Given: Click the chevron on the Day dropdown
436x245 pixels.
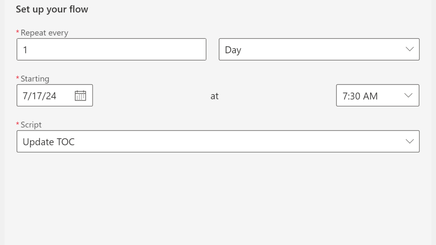Looking at the screenshot, I should click(x=409, y=49).
